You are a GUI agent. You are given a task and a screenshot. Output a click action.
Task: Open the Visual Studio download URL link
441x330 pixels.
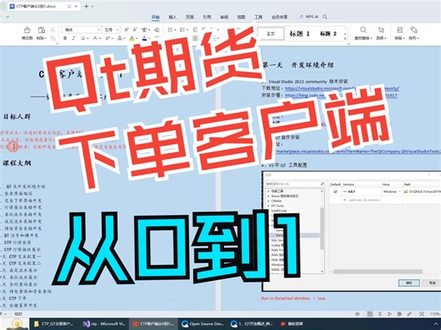click(342, 89)
